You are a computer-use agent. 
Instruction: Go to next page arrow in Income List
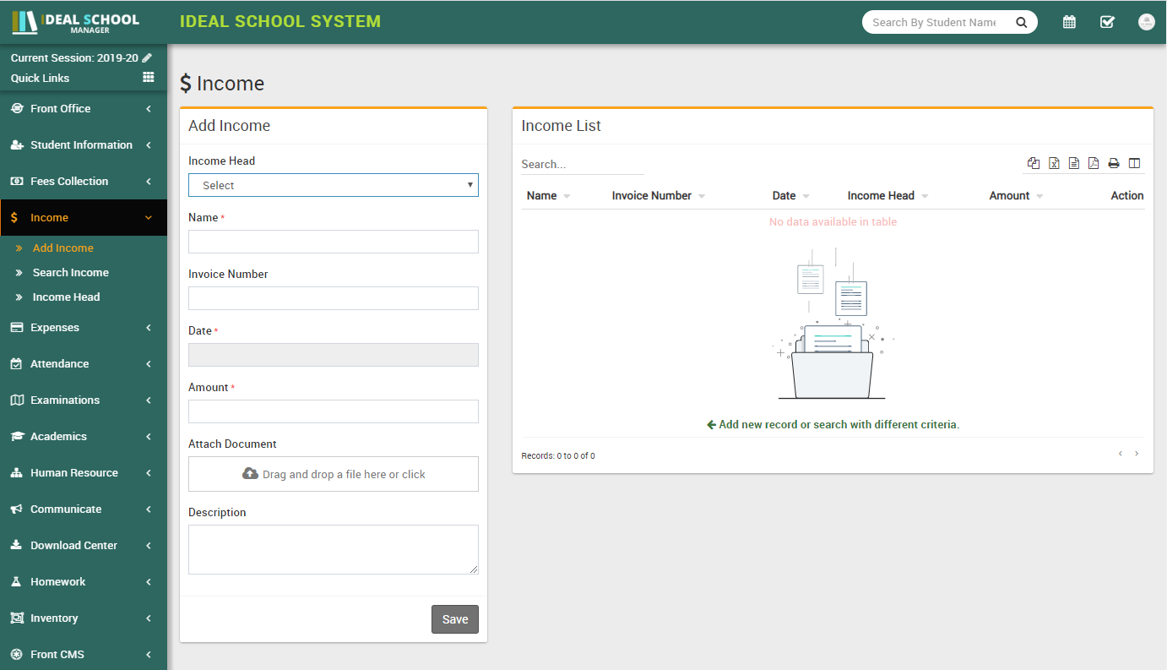click(1137, 454)
